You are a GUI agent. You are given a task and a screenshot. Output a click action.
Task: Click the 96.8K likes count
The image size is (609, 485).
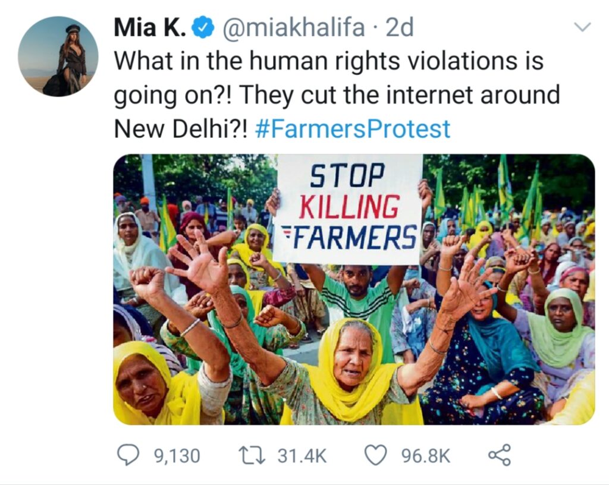(x=426, y=456)
